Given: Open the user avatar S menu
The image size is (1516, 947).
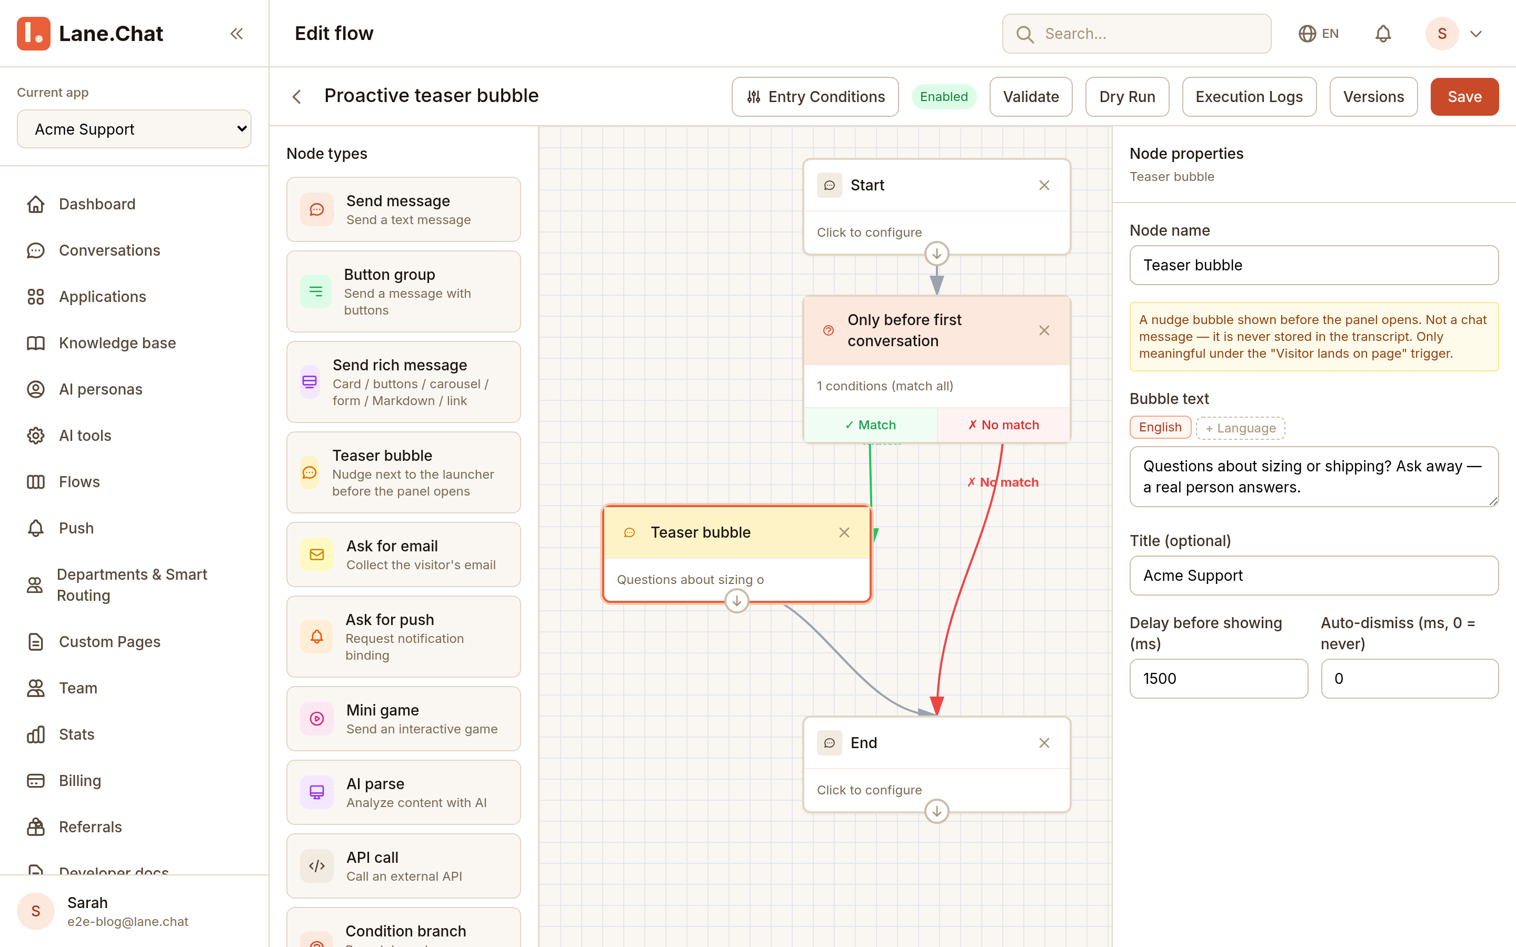Looking at the screenshot, I should pyautogui.click(x=1441, y=33).
